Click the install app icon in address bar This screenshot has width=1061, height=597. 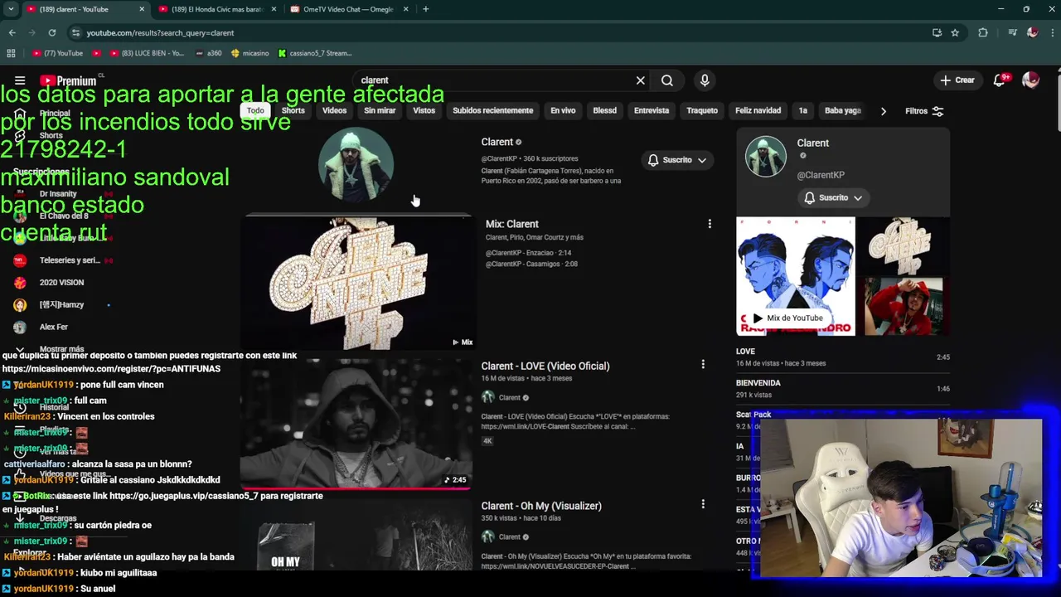tap(937, 32)
